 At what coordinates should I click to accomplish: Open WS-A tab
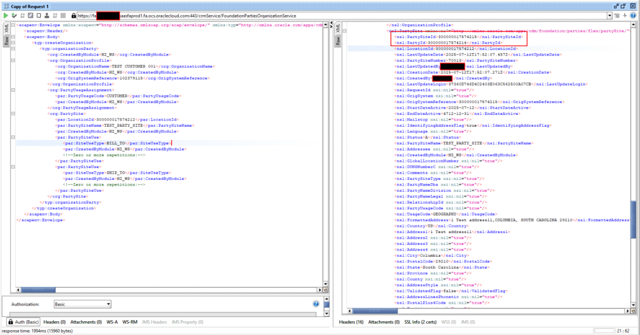112,322
